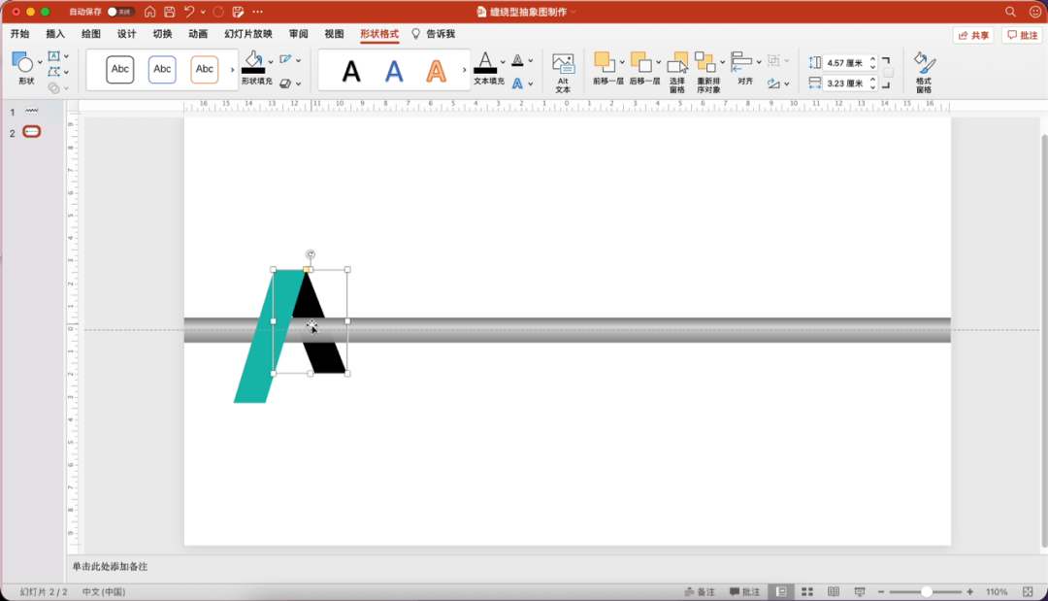Click the Share (共享) button
The width and height of the screenshot is (1048, 601).
(973, 35)
